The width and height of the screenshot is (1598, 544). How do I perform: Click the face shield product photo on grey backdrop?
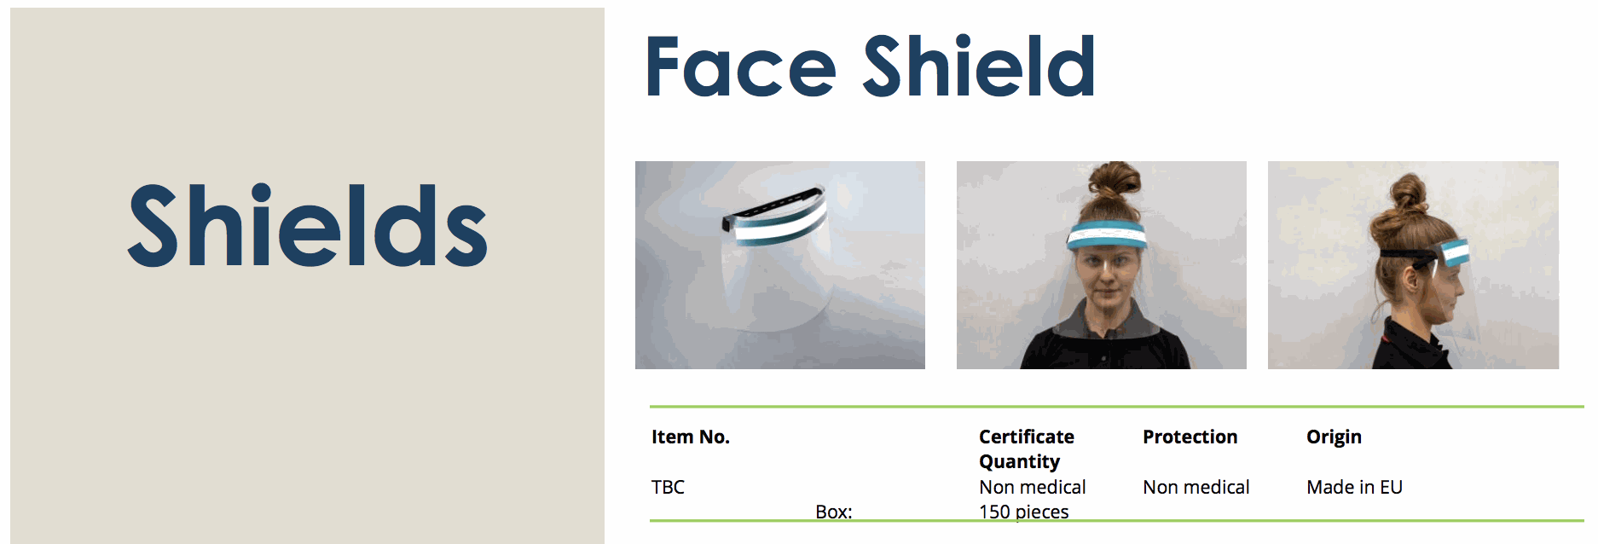779,265
